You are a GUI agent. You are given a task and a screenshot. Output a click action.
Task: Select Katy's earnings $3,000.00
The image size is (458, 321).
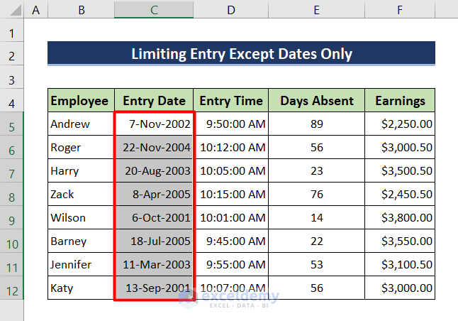[401, 288]
